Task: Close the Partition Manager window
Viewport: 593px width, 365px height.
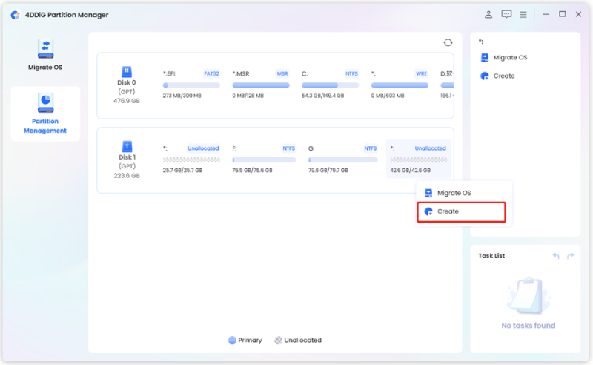Action: pyautogui.click(x=579, y=14)
